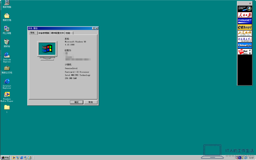Click the satellite dish channels Quick Launch icon
The height and width of the screenshot is (160, 256).
[18, 158]
